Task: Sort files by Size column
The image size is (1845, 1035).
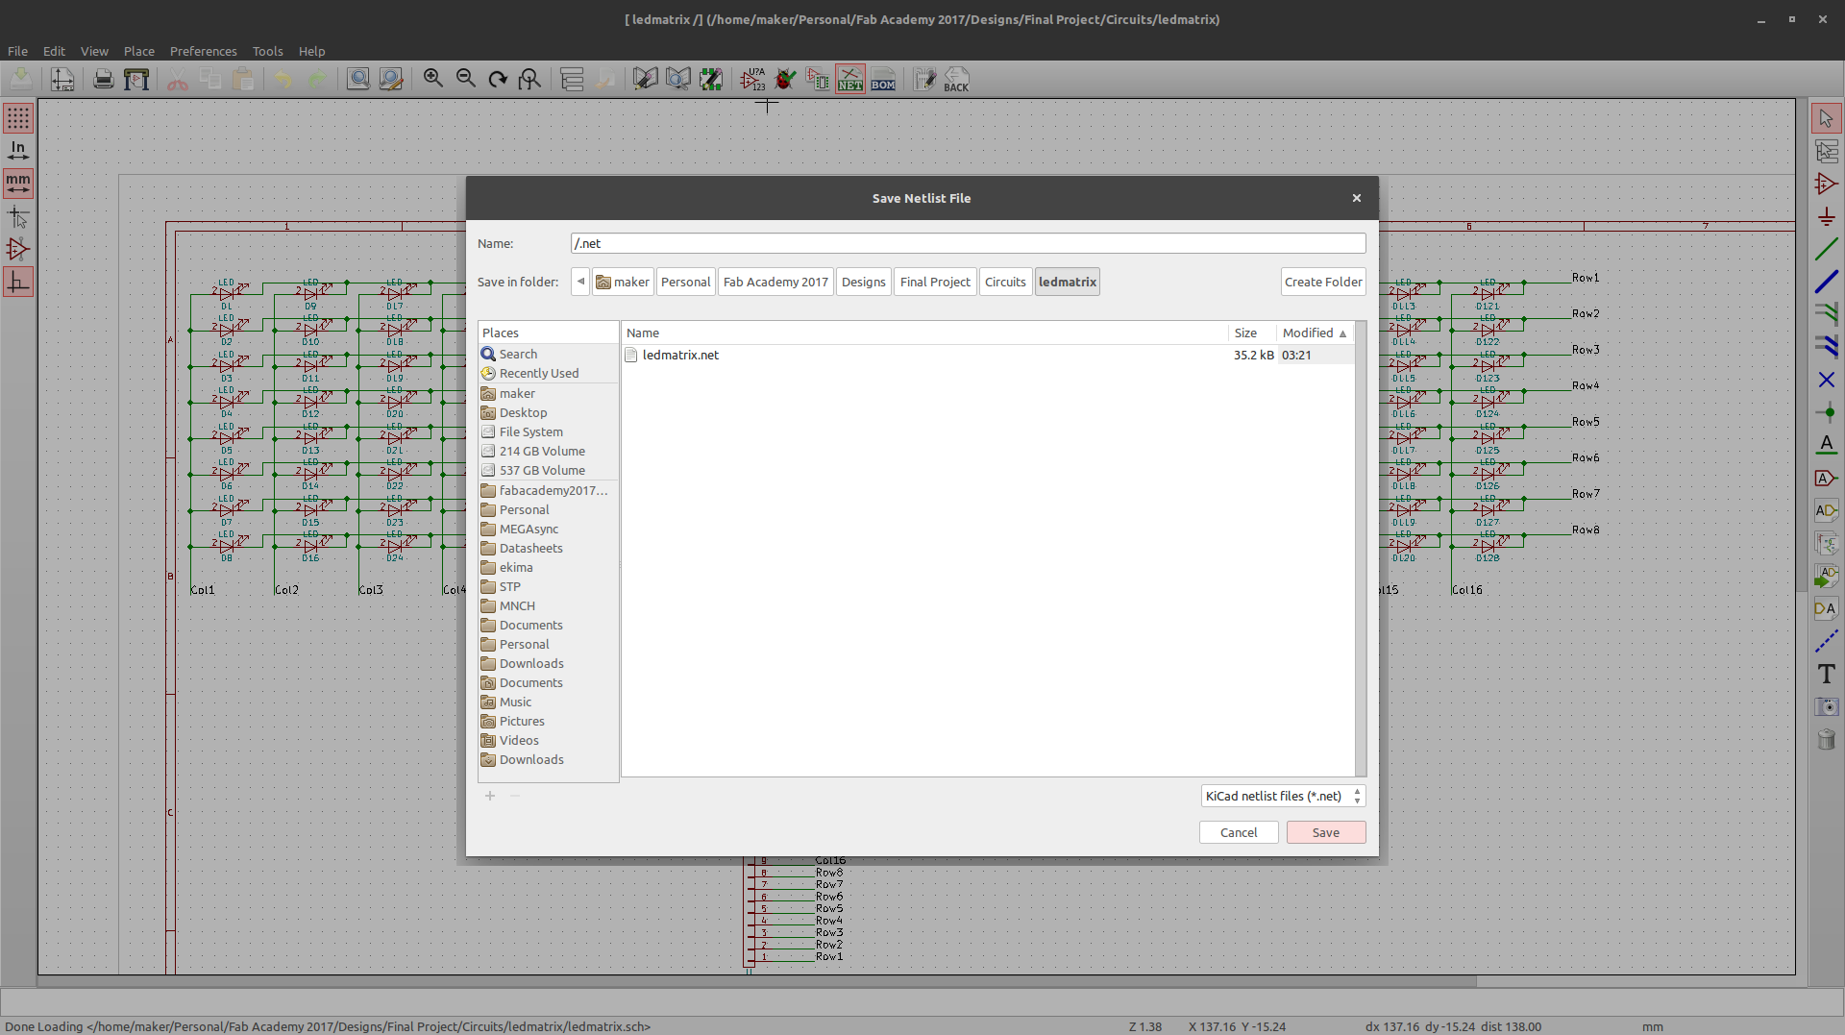Action: pyautogui.click(x=1252, y=333)
